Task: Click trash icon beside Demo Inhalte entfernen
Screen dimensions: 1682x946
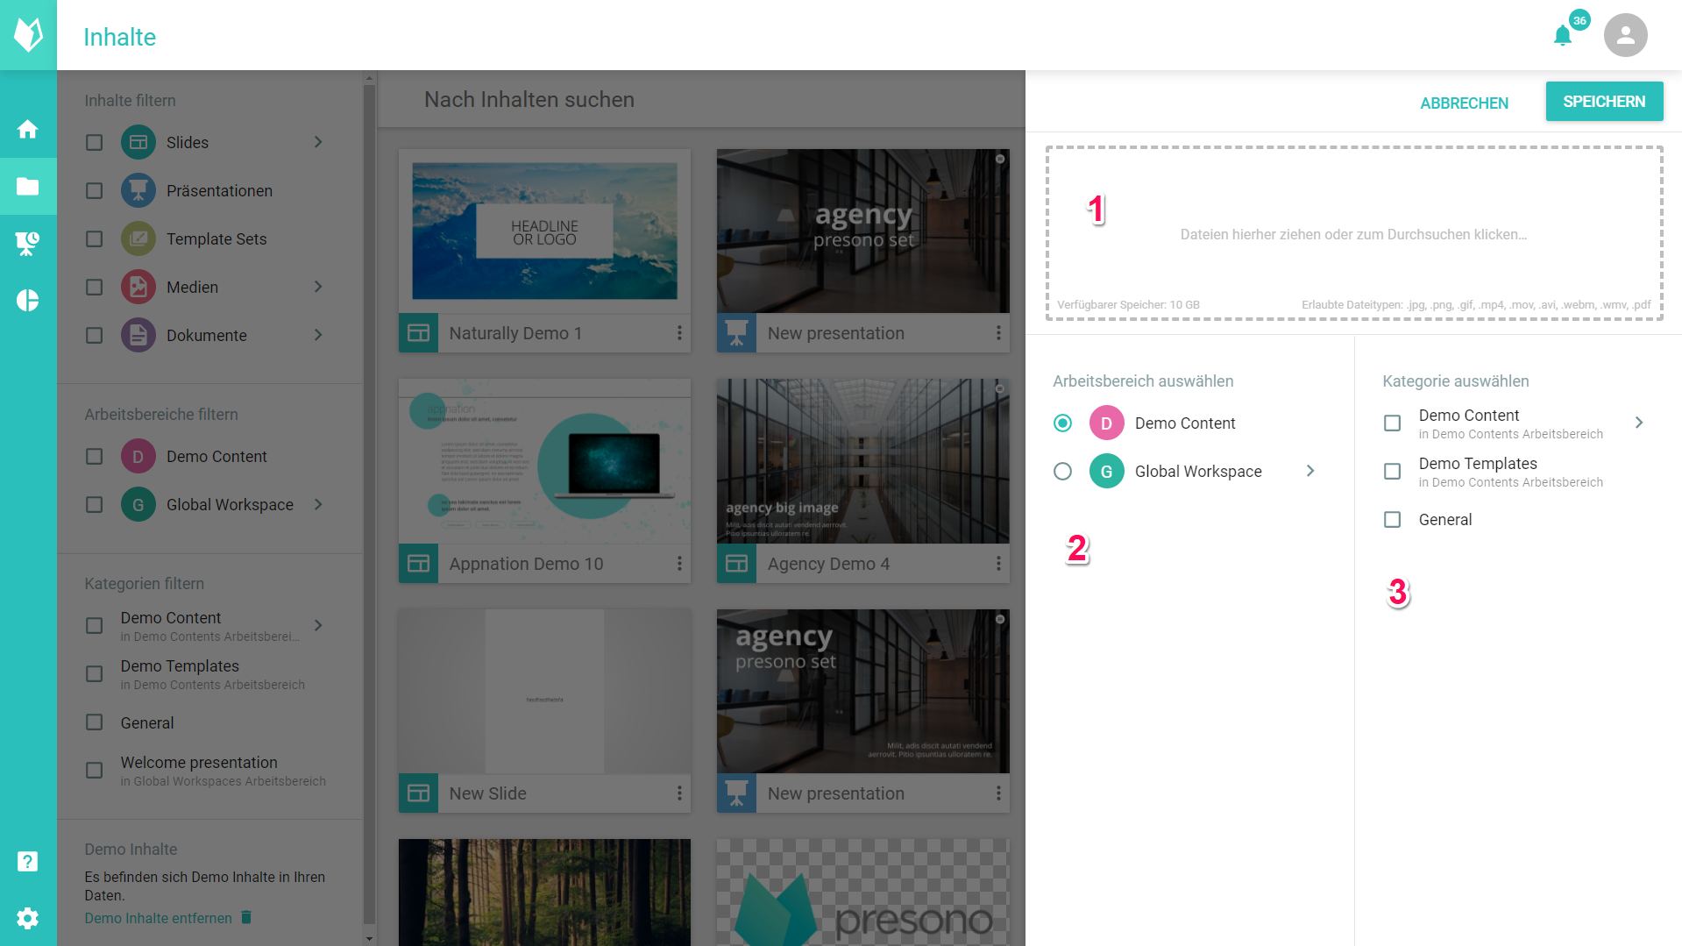Action: [246, 917]
